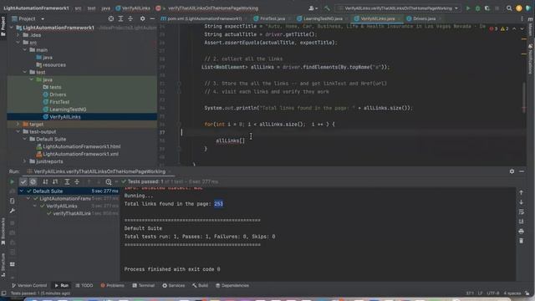
Task: Open the Version Control tool window
Action: click(x=29, y=285)
